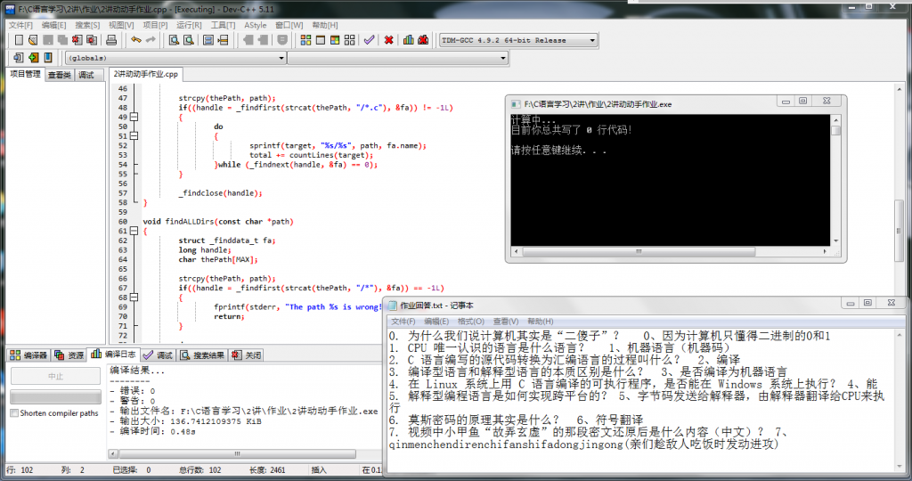
Task: Open the 工具[T] menu
Action: [223, 25]
